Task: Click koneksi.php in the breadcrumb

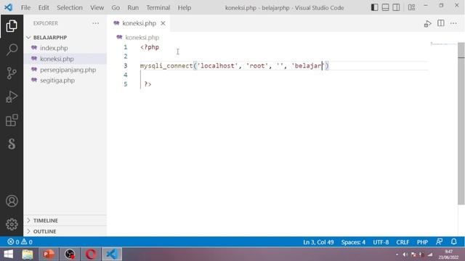Action: [142, 38]
